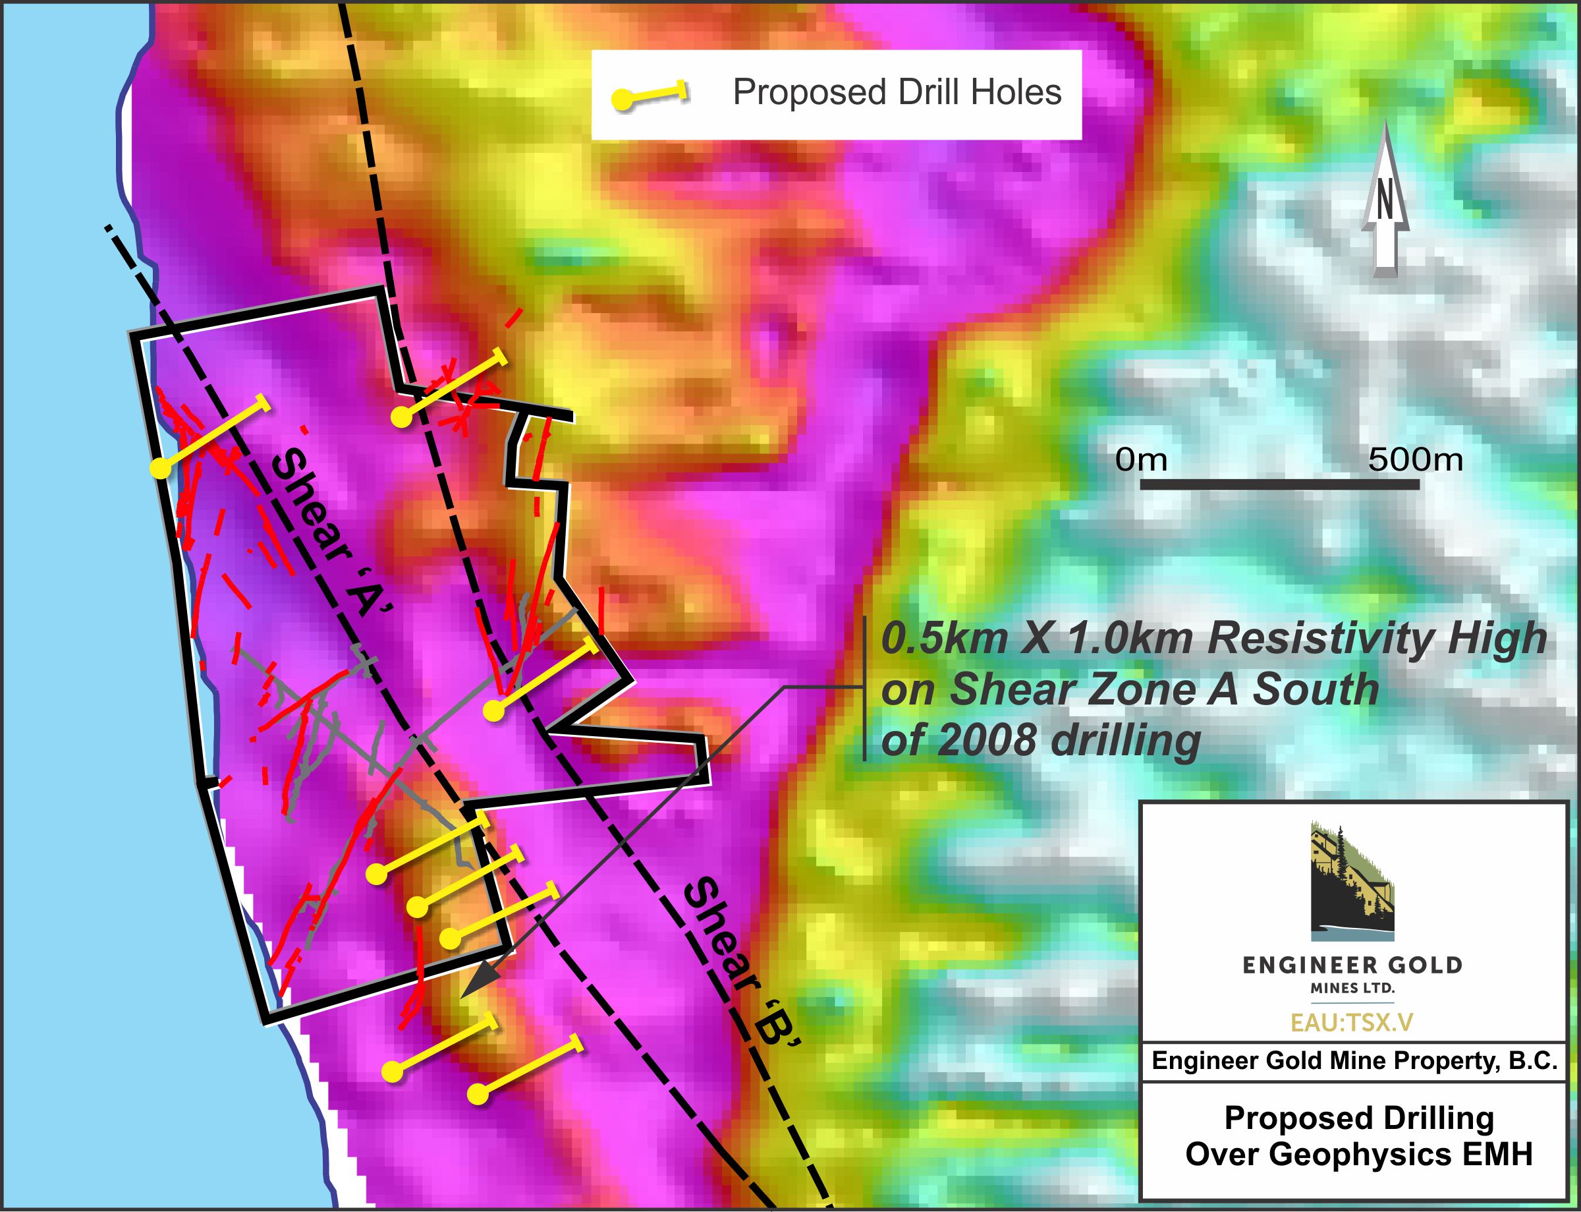Click 'Proposed Drilling' title line

click(1360, 1118)
